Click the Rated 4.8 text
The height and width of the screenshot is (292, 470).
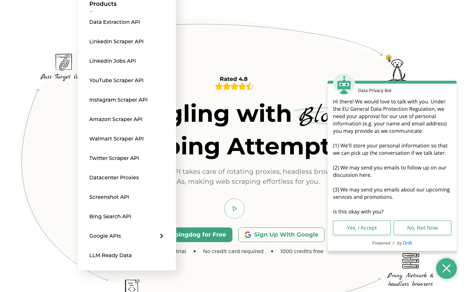234,79
